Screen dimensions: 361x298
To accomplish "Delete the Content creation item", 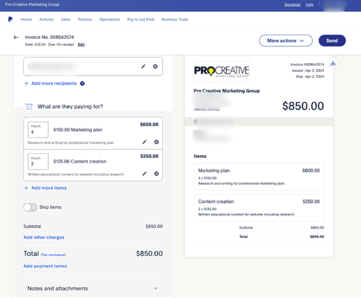I will (x=156, y=173).
